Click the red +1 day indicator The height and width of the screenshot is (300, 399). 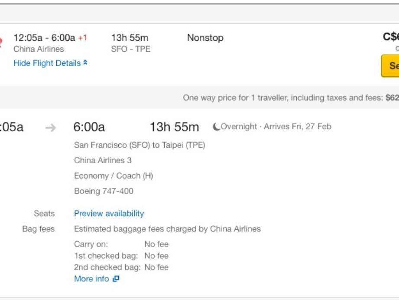click(82, 38)
